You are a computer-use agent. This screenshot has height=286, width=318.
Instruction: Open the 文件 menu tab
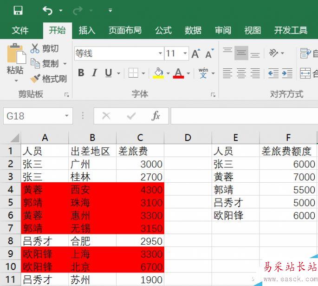[x=20, y=31]
